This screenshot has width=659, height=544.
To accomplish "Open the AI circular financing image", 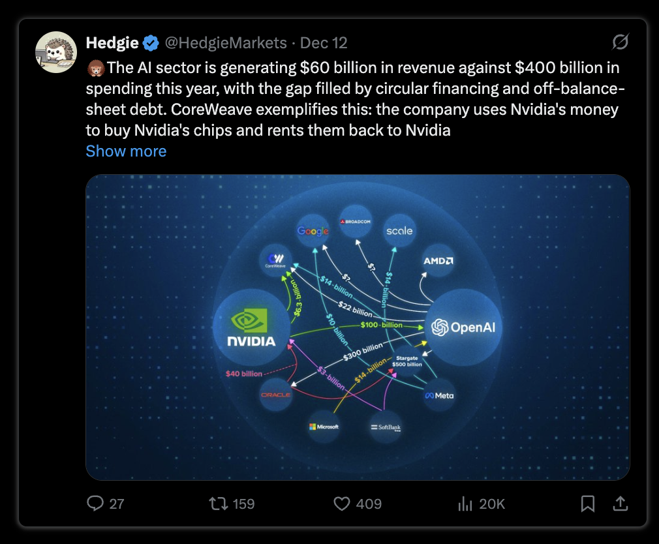I will click(x=358, y=327).
